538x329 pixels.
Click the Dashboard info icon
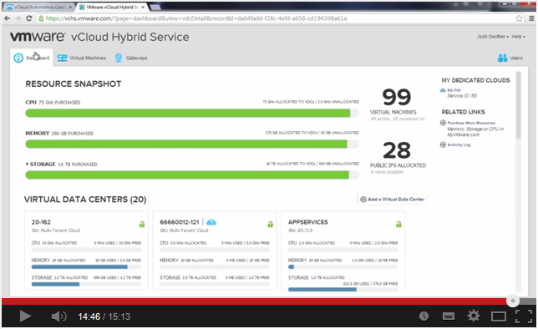(18, 58)
